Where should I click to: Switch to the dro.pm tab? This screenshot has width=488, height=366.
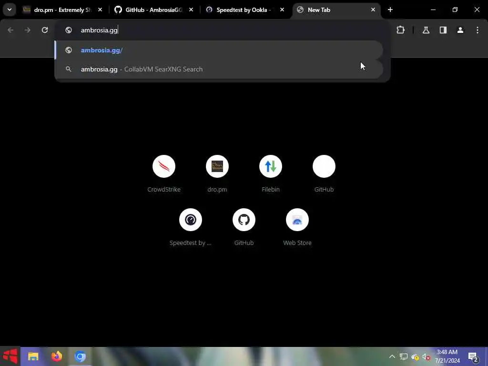click(x=62, y=10)
